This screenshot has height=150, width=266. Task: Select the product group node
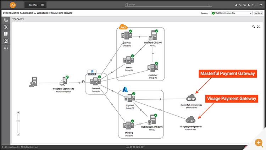click(x=127, y=35)
